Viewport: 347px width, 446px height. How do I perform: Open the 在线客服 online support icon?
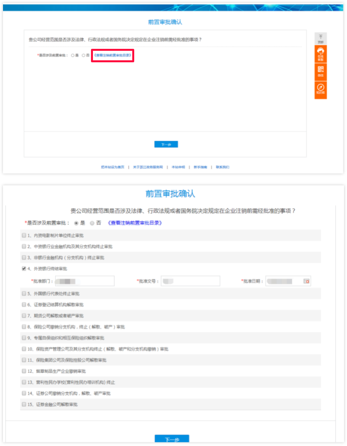(321, 54)
